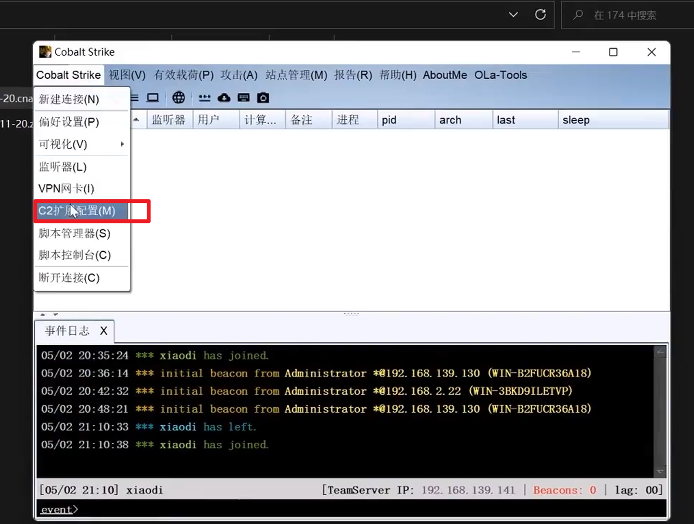Click log line 21:10:38 xiaodi has joined
The width and height of the screenshot is (694, 524).
tap(154, 445)
